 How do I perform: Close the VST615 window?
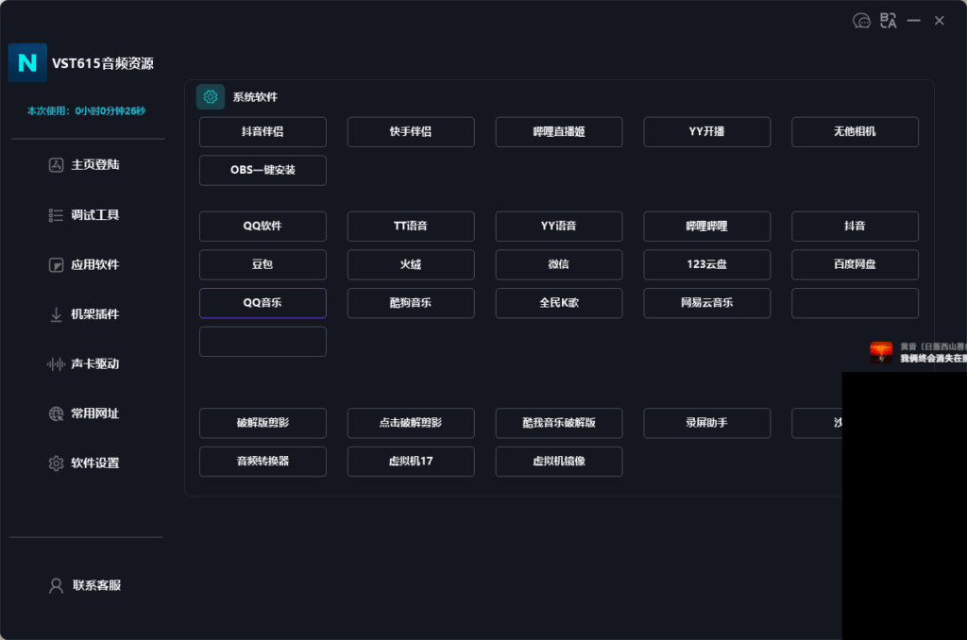coord(940,21)
